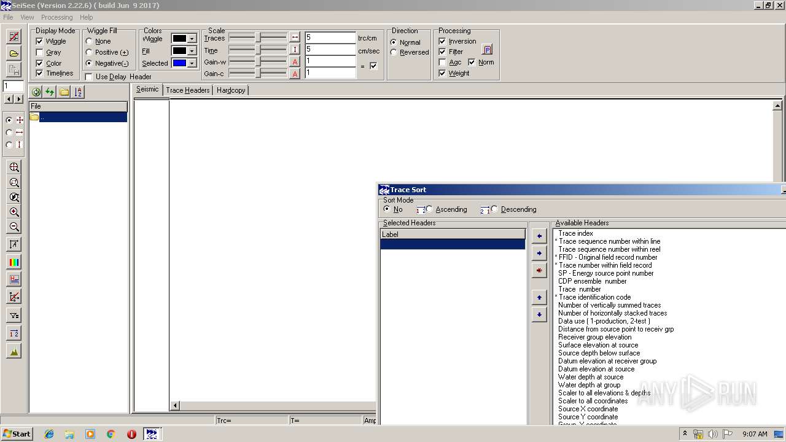
Task: Click the horizontal arrows icon next to Traces slider
Action: click(295, 37)
